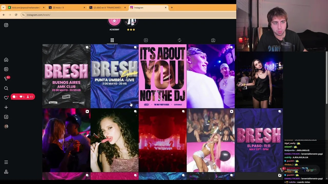Open the BRESH Buenos Aires AMK Club post

[66, 76]
